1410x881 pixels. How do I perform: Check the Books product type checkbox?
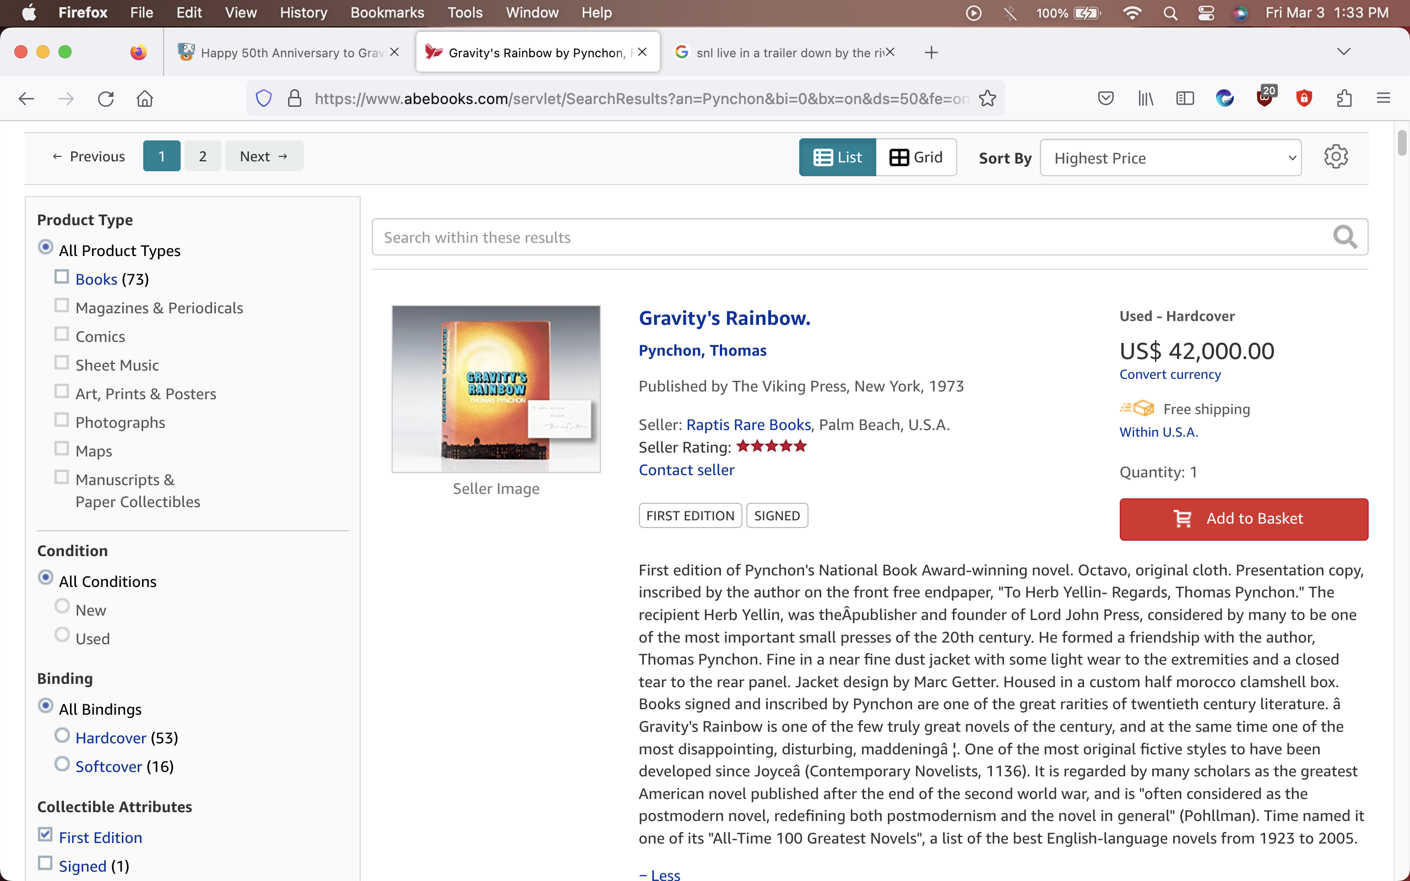tap(62, 277)
